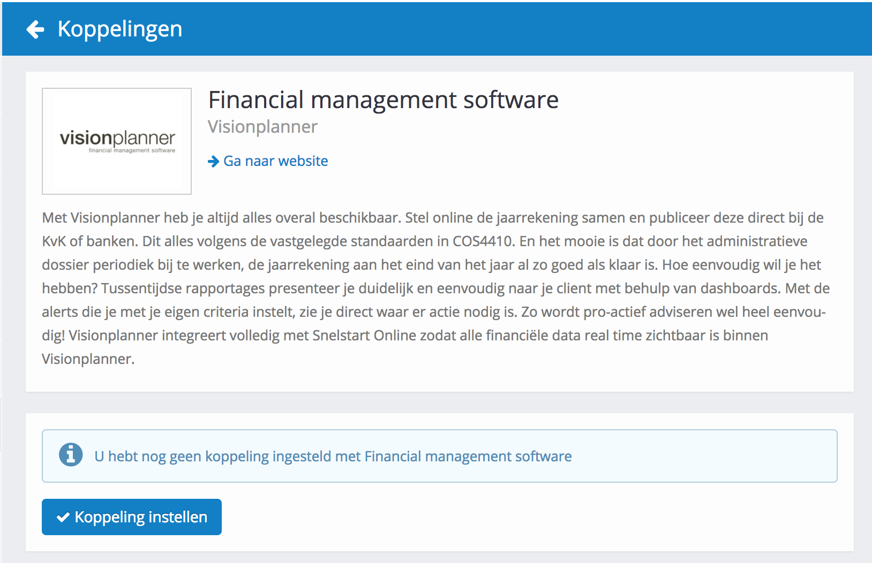Click the Koppelingen header title
872x563 pixels.
(120, 29)
